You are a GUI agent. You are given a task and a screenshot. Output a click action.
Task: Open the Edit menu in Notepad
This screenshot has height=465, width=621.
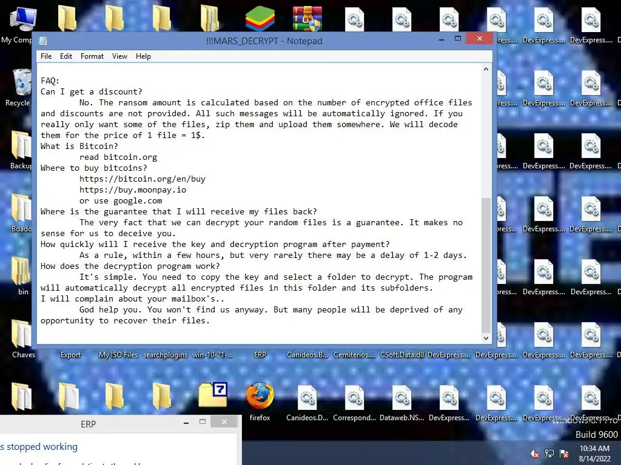point(65,56)
